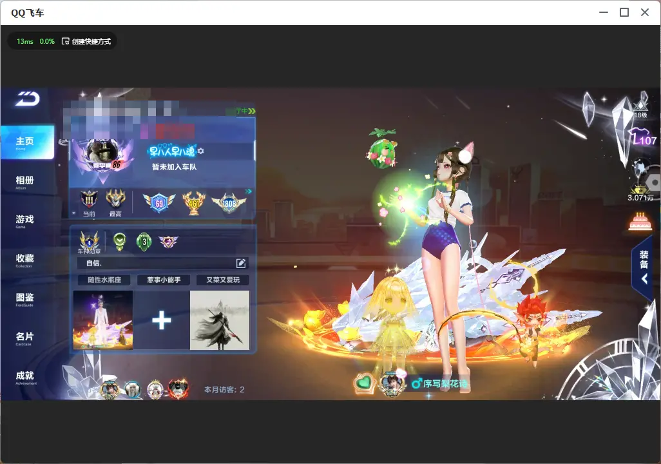Image resolution: width=661 pixels, height=464 pixels.
Task: Expand badge row with the double-chevron arrow
Action: point(248,191)
